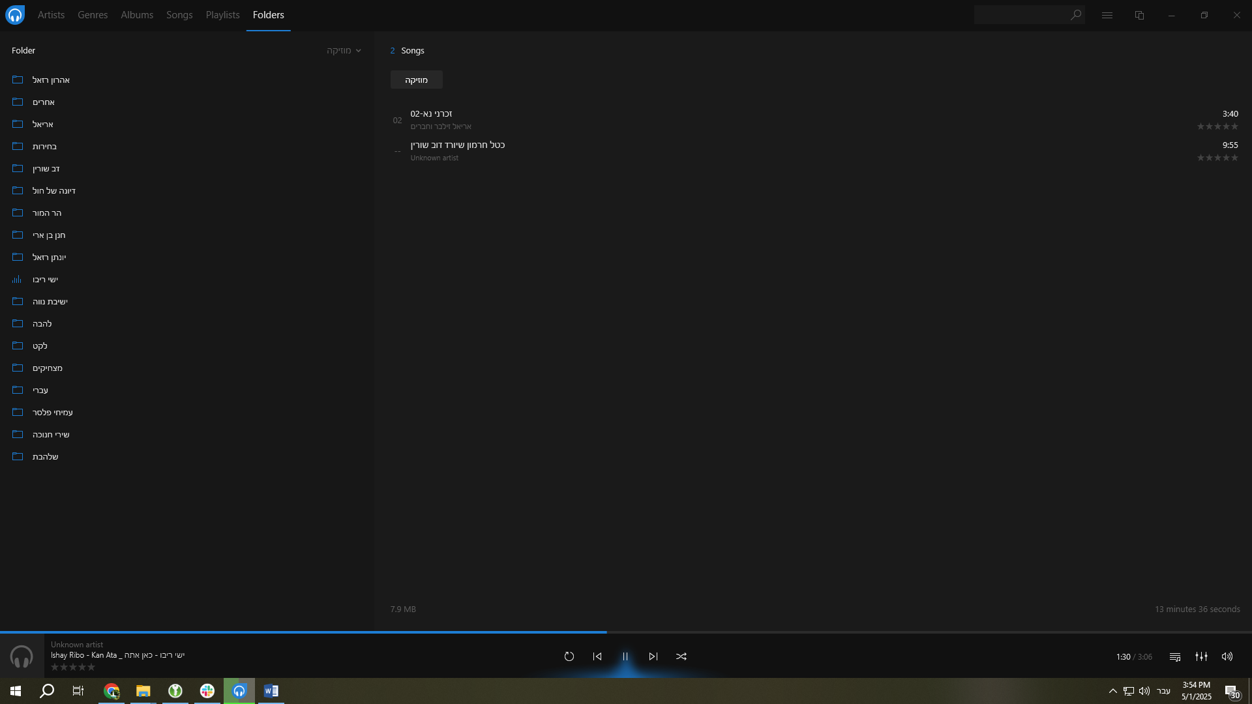Click the Dopamine headphone logo icon
The width and height of the screenshot is (1252, 704).
click(15, 14)
